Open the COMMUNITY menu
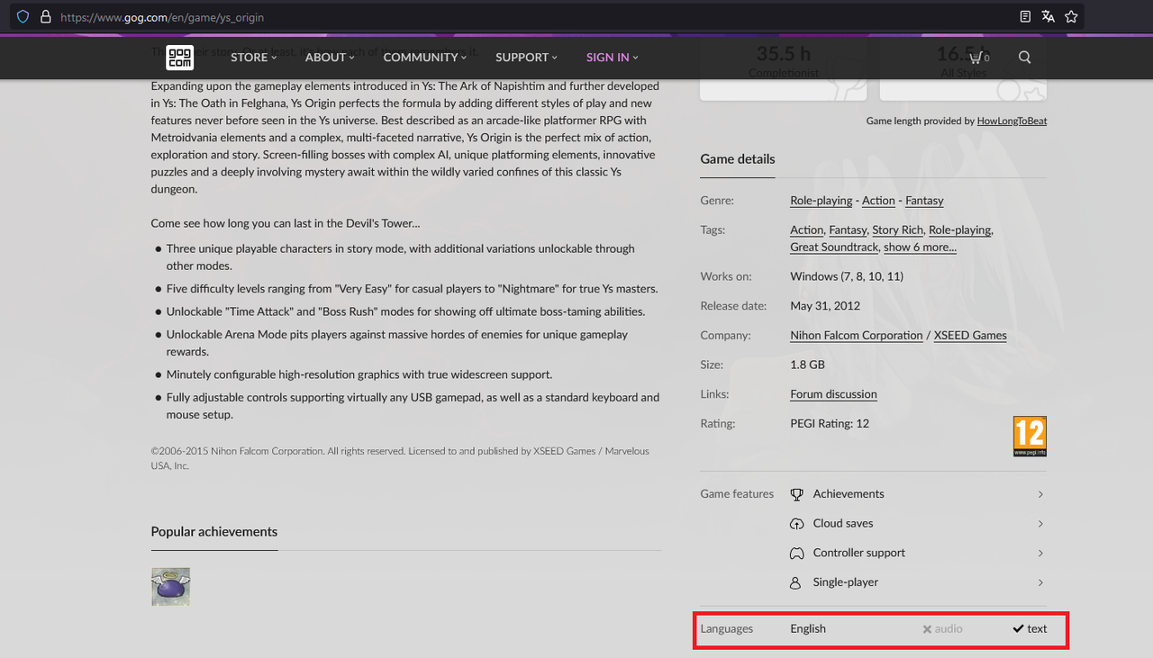This screenshot has width=1153, height=658. click(x=424, y=57)
